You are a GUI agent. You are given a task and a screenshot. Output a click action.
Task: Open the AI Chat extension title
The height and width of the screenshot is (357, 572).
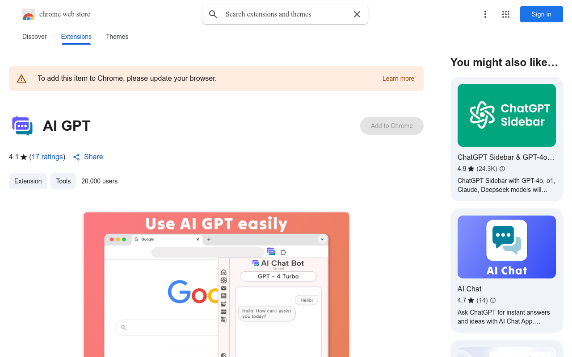pyautogui.click(x=470, y=289)
